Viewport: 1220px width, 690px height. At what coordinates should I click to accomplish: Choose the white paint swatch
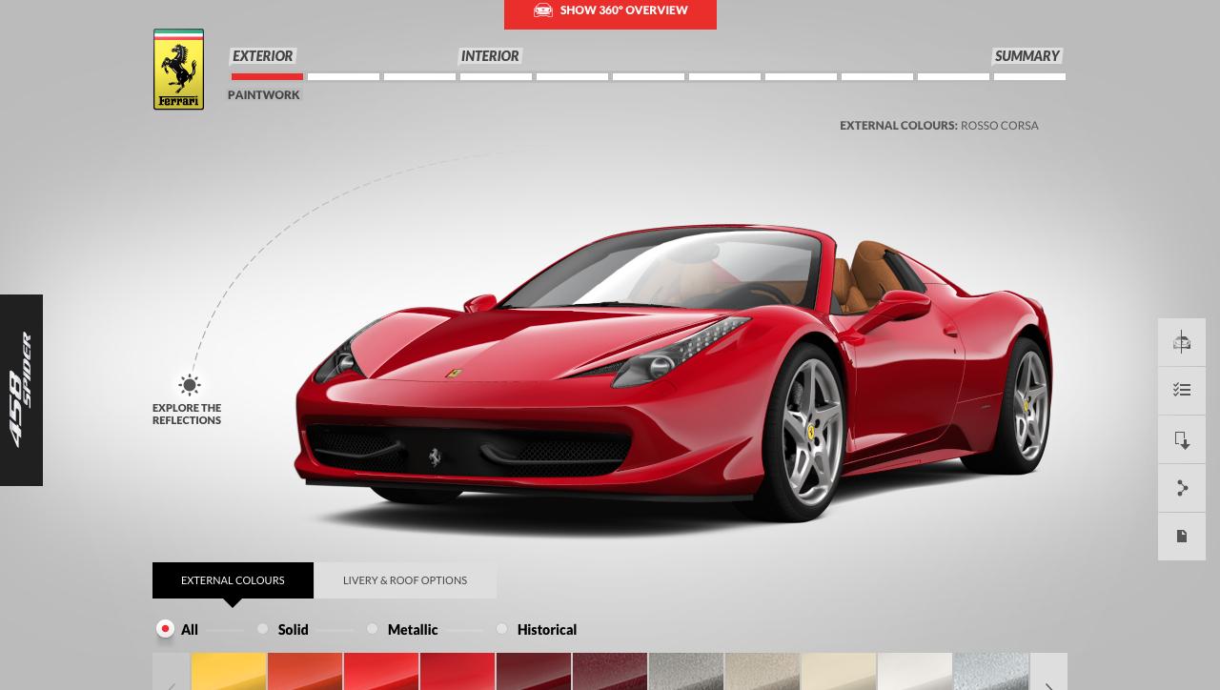915,672
